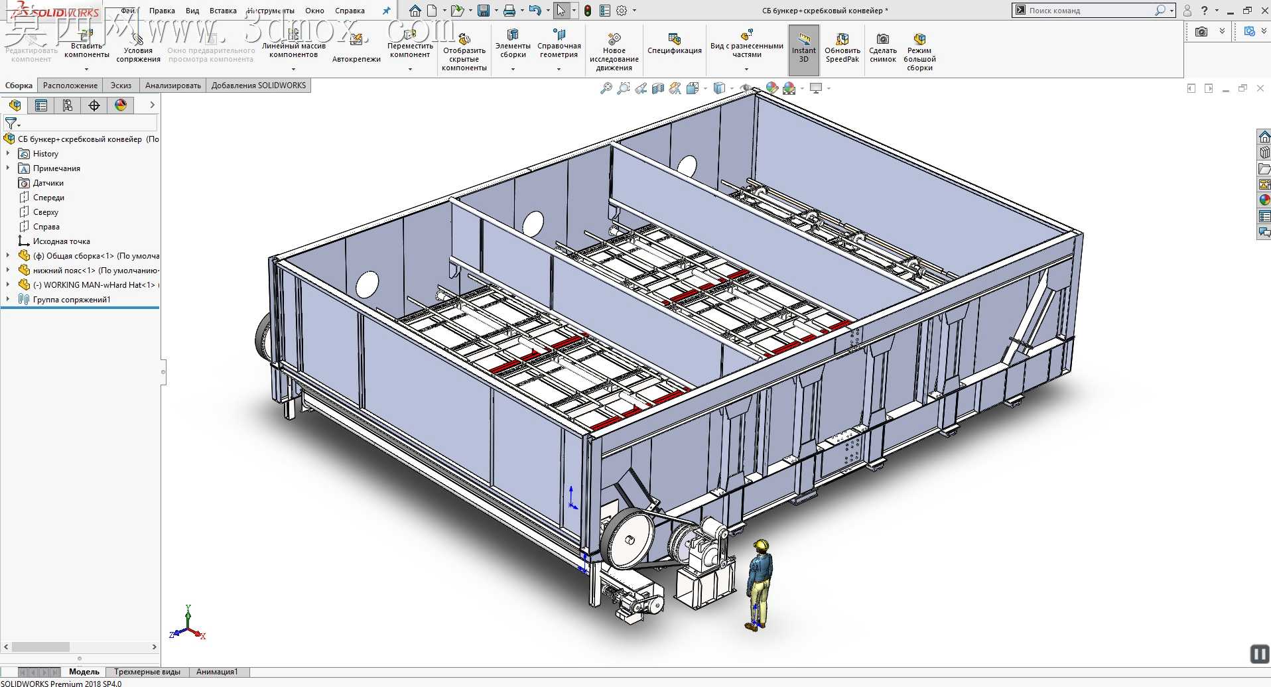This screenshot has width=1271, height=687.
Task: Open the DisplayManager color ball tab
Action: point(121,105)
